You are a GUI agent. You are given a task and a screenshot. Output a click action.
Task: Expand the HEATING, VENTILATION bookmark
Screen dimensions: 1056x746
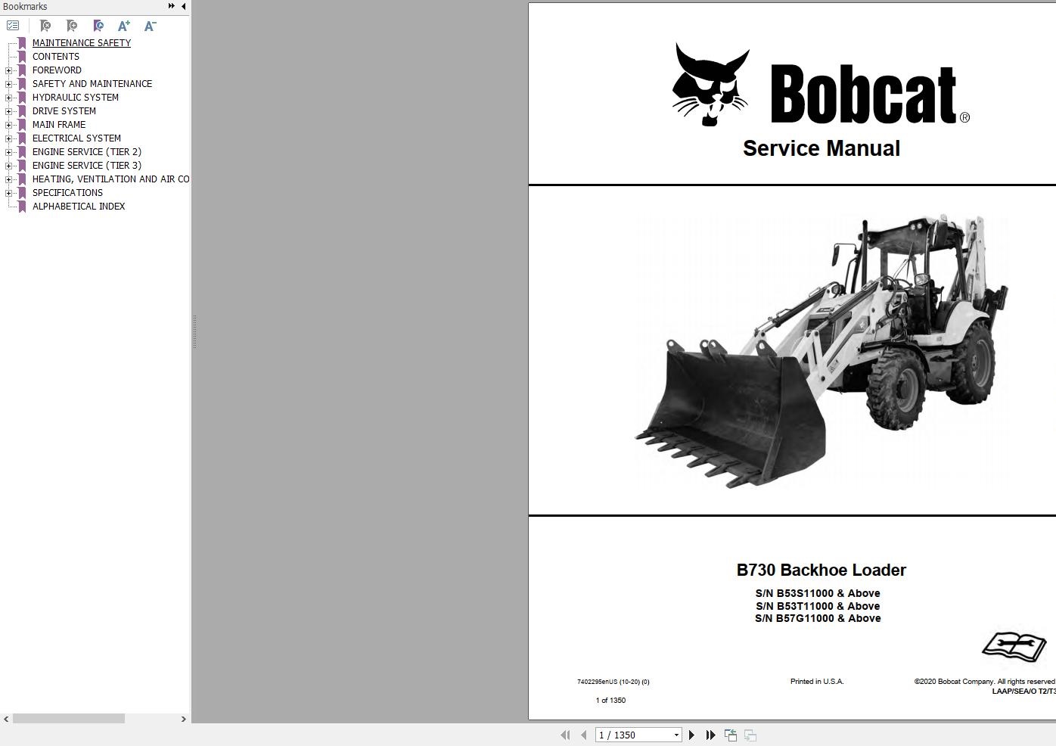[x=8, y=179]
